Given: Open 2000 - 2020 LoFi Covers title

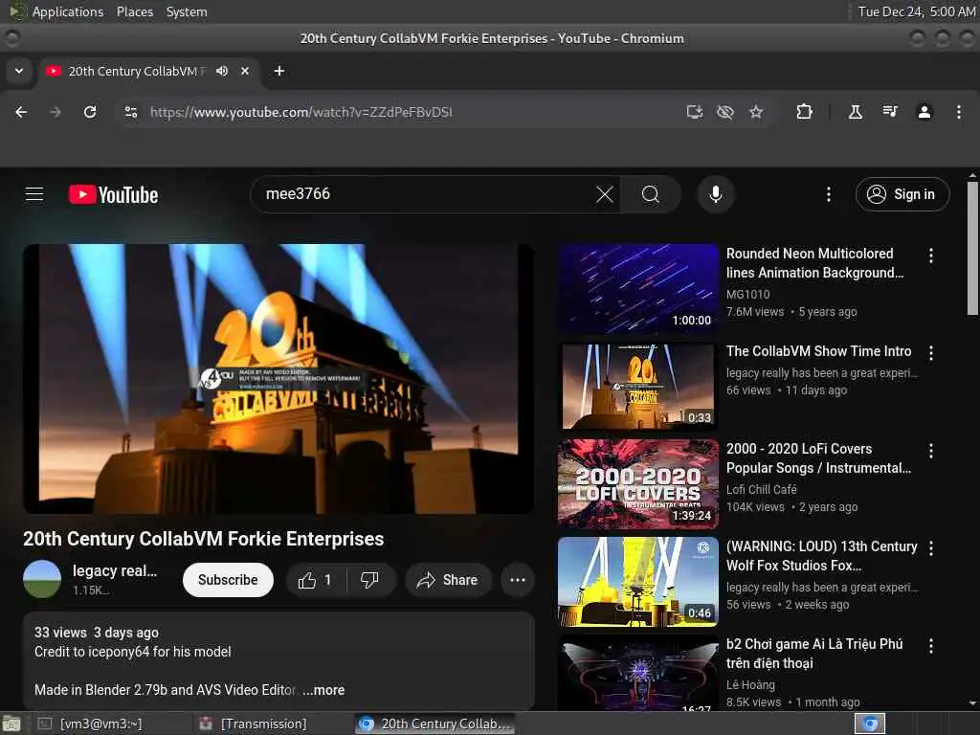Looking at the screenshot, I should click(818, 458).
